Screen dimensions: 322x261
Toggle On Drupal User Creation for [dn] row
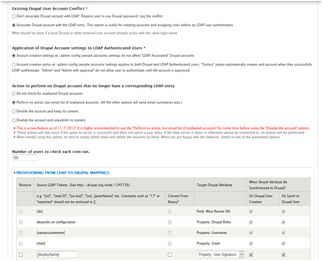pos(251,211)
